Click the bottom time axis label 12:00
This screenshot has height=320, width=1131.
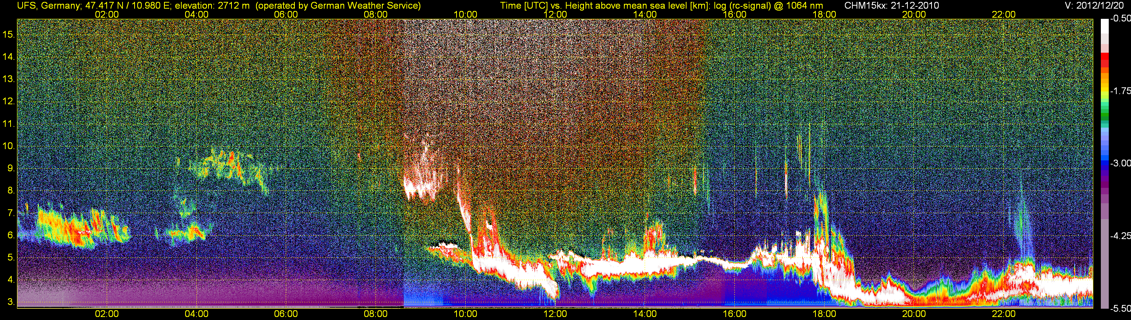click(555, 314)
